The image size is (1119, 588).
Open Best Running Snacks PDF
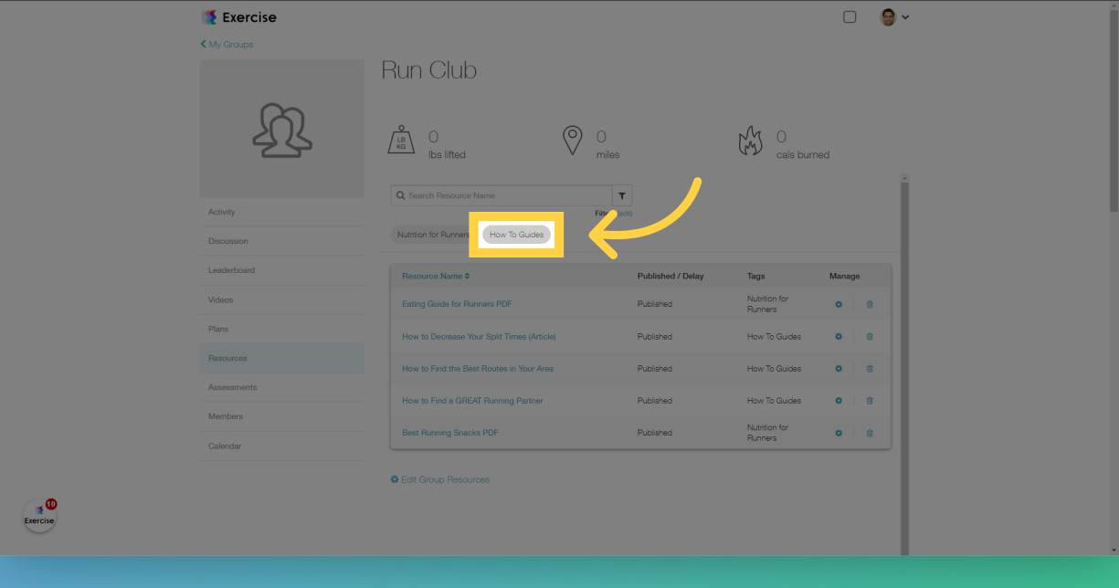(x=450, y=433)
